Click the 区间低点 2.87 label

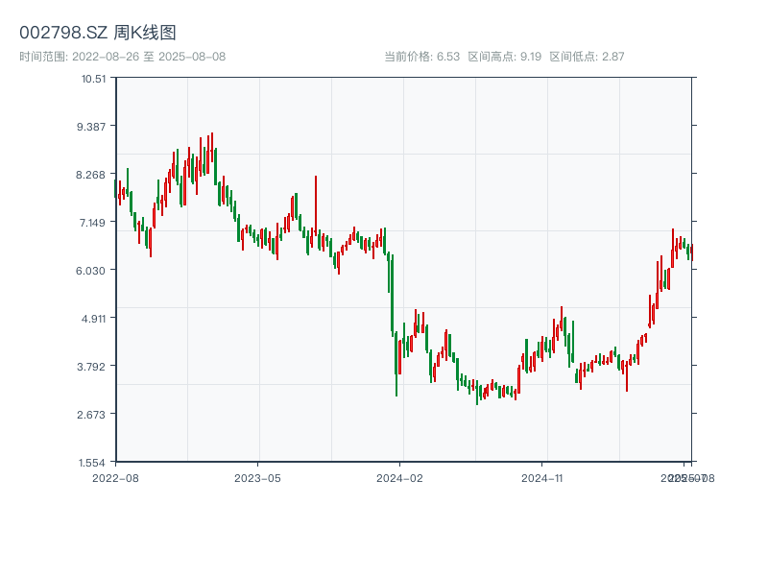(587, 57)
